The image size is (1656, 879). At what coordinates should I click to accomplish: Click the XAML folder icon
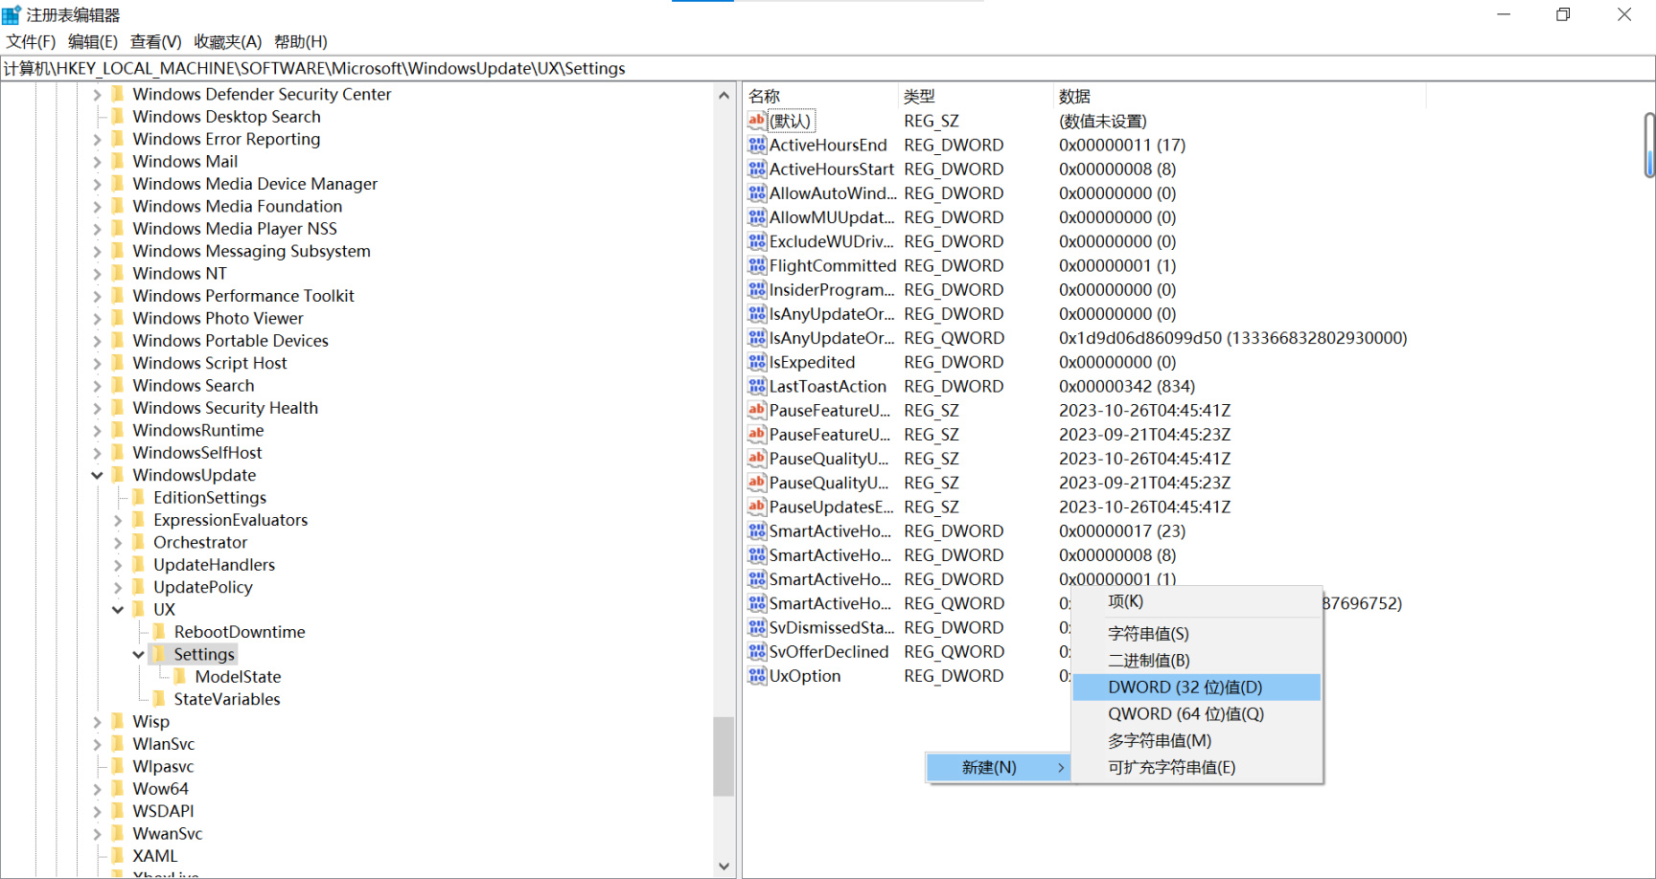tap(119, 855)
